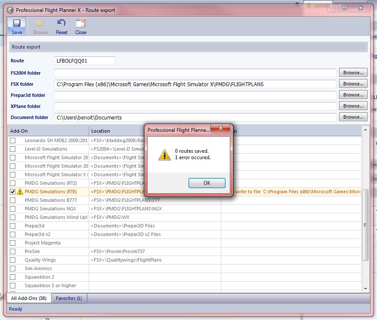The width and height of the screenshot is (377, 320).
Task: Enable the Sim-Avionics checkbox
Action: coord(12,268)
